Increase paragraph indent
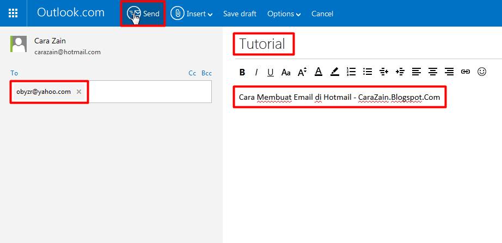 400,72
